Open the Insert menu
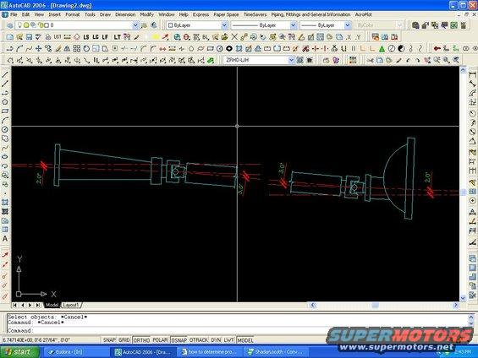The height and width of the screenshot is (358, 478). click(54, 14)
